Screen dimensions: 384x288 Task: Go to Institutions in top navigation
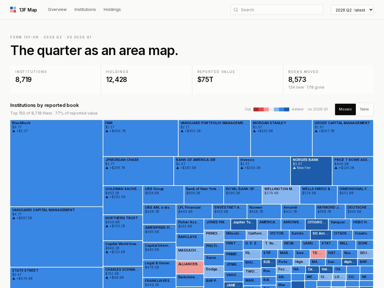coord(85,10)
